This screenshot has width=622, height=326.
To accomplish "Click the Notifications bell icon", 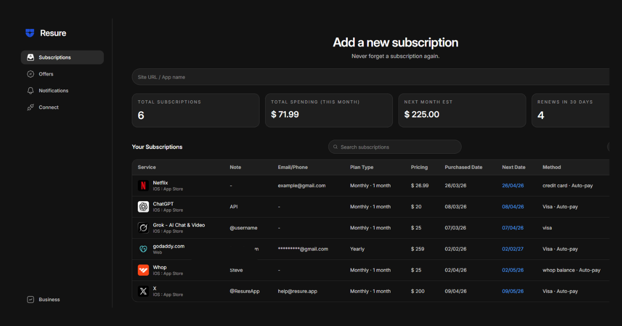I will pyautogui.click(x=31, y=91).
